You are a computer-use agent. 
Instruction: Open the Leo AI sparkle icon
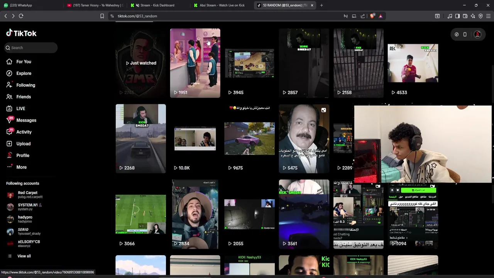(473, 16)
